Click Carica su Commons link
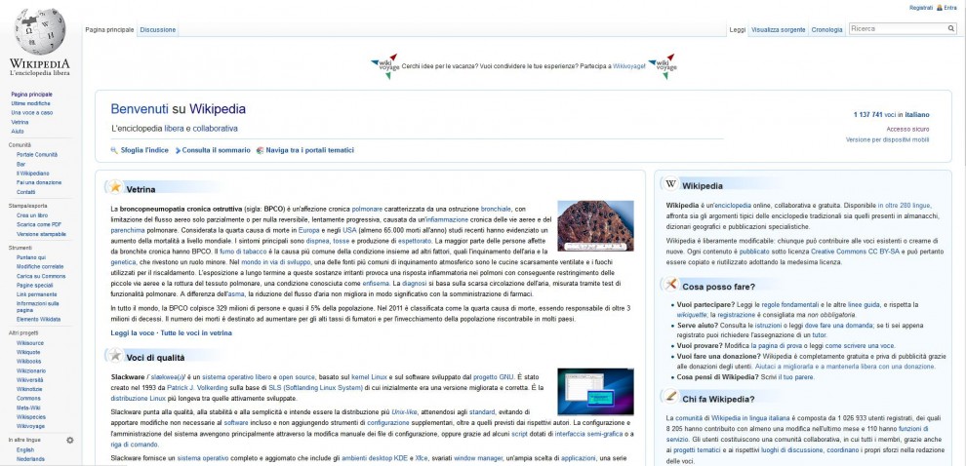The image size is (966, 466). click(41, 277)
